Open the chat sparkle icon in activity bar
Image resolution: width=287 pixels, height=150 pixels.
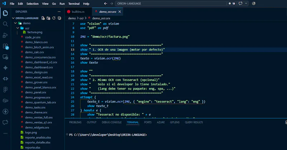(5, 122)
